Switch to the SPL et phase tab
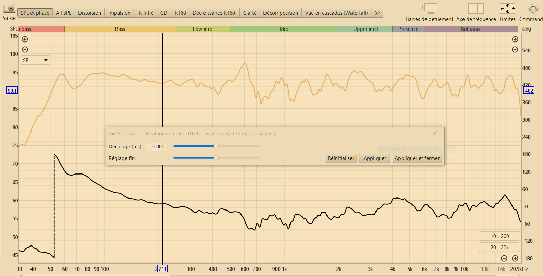Viewport: 543px width, 276px height. click(35, 13)
